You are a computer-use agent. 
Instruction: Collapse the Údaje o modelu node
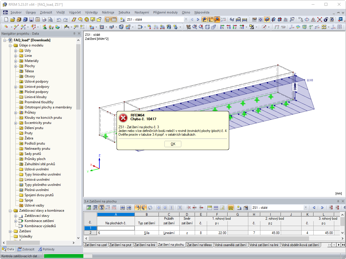tap(11, 45)
